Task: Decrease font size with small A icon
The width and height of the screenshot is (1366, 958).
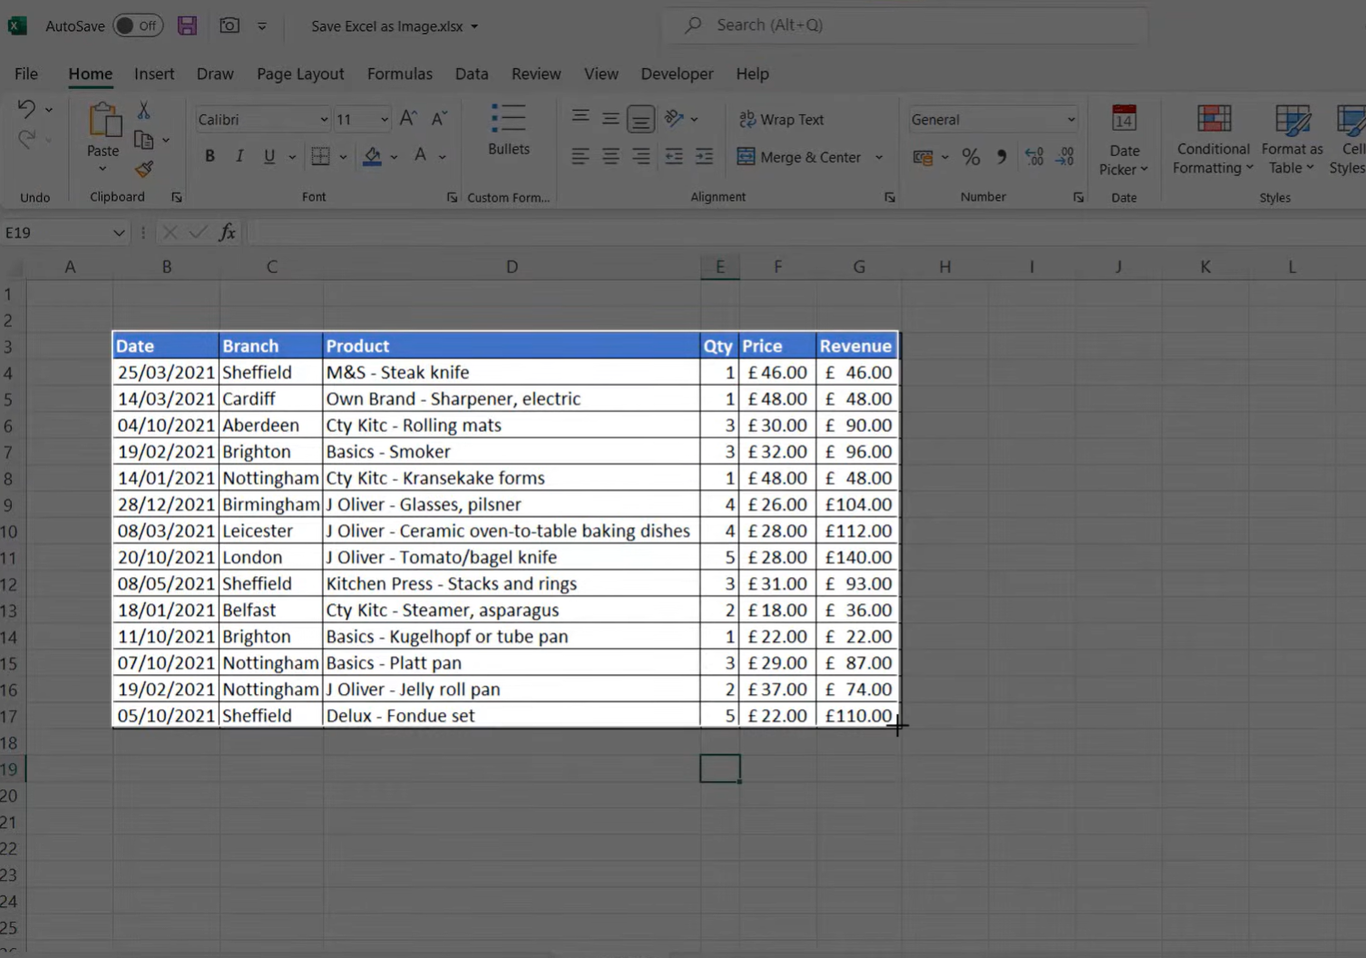Action: 439,118
